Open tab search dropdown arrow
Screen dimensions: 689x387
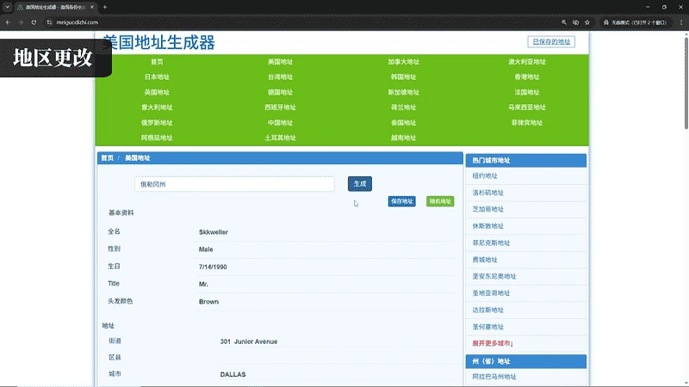pos(8,7)
